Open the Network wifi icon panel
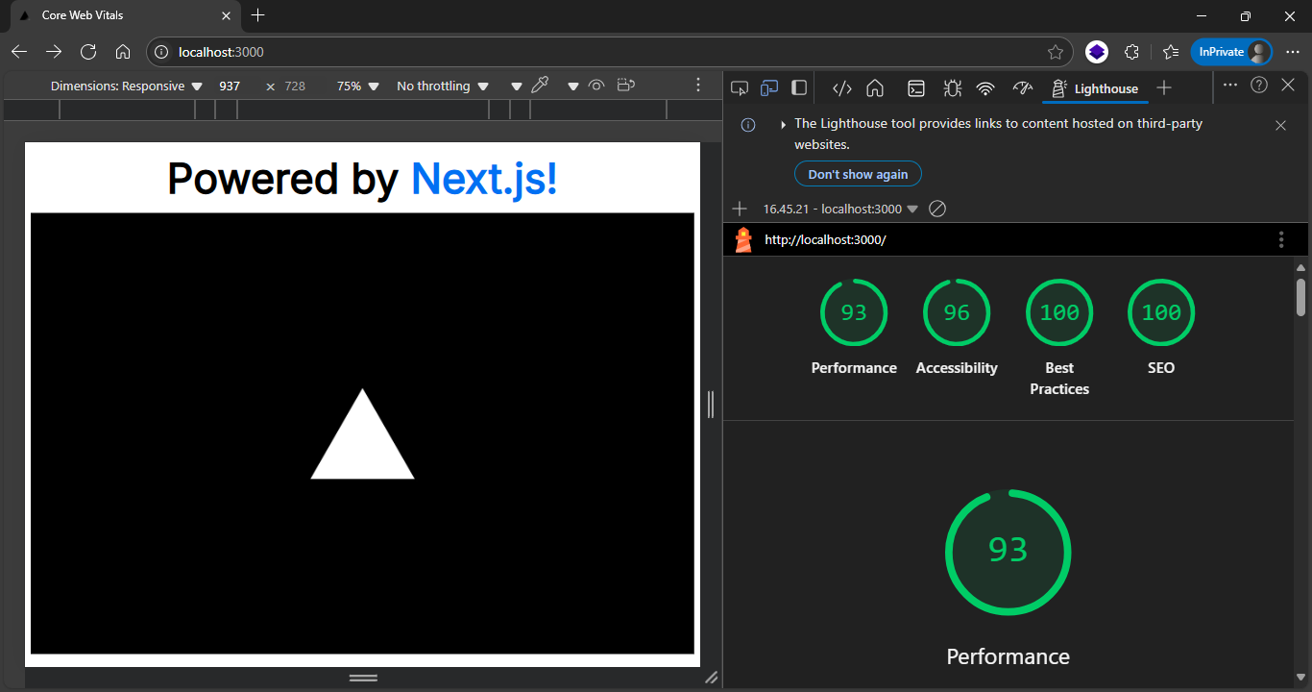The image size is (1312, 692). [x=985, y=88]
